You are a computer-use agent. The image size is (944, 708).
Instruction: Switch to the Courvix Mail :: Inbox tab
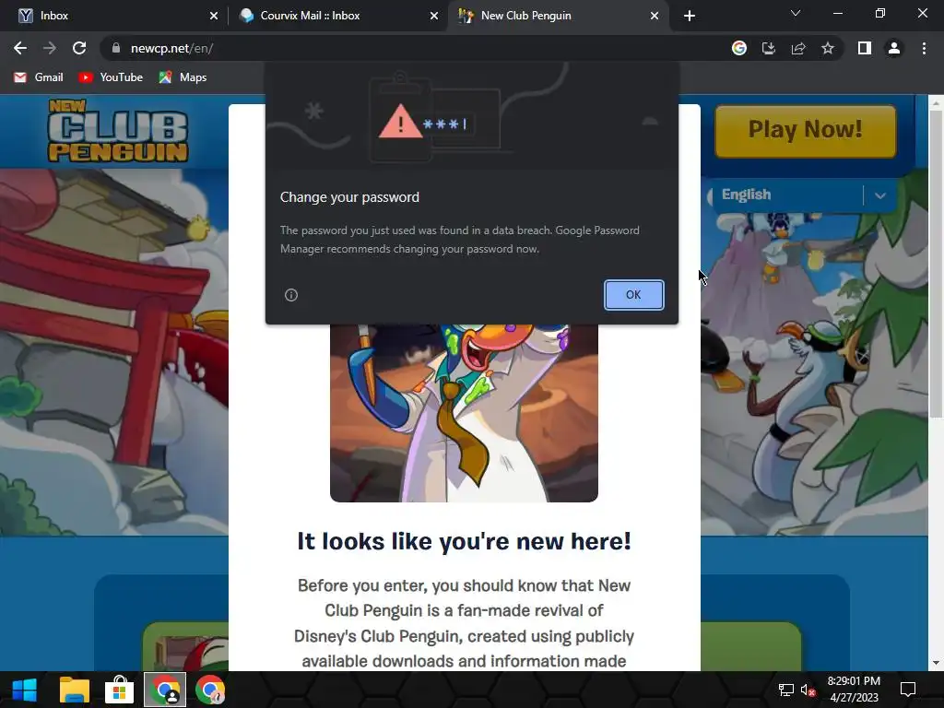(x=337, y=16)
